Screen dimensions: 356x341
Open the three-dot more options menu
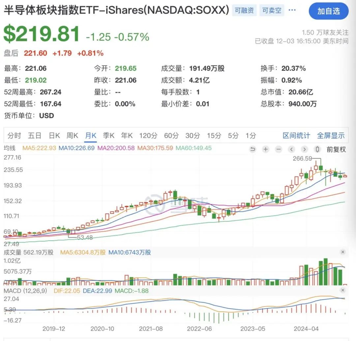292,10
